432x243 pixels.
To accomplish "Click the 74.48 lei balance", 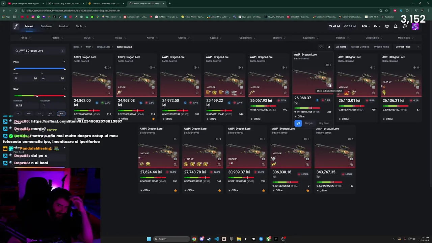I will click(334, 26).
